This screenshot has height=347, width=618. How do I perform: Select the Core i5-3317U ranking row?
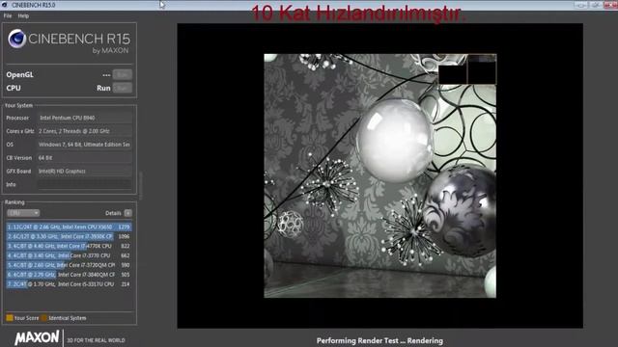click(69, 284)
